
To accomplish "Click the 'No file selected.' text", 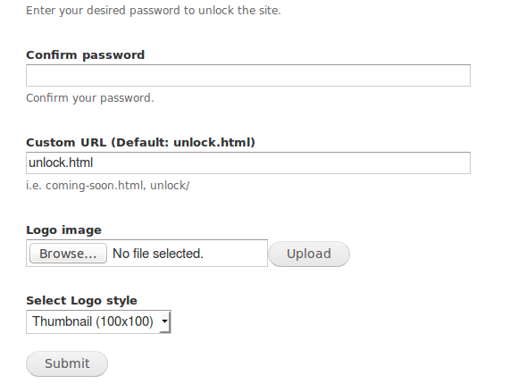I will pos(158,254).
